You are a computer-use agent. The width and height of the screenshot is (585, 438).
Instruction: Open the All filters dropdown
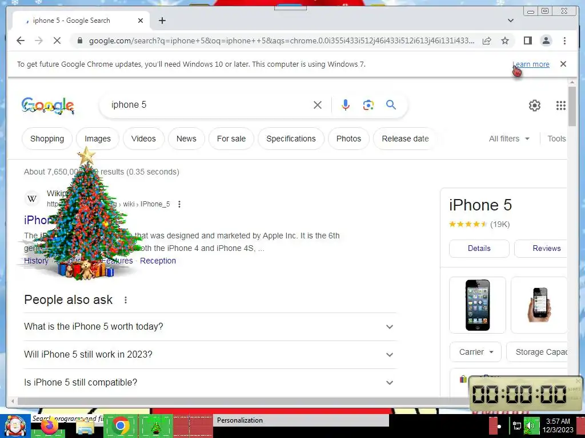(509, 139)
